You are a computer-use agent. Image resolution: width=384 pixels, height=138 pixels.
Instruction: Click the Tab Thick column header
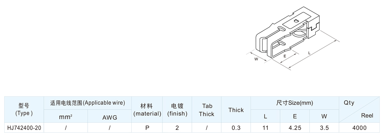click(207, 109)
